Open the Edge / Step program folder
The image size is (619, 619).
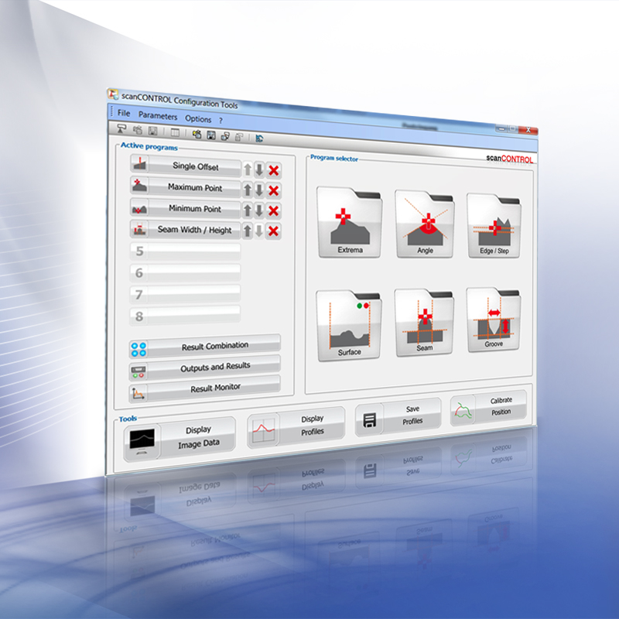click(494, 225)
